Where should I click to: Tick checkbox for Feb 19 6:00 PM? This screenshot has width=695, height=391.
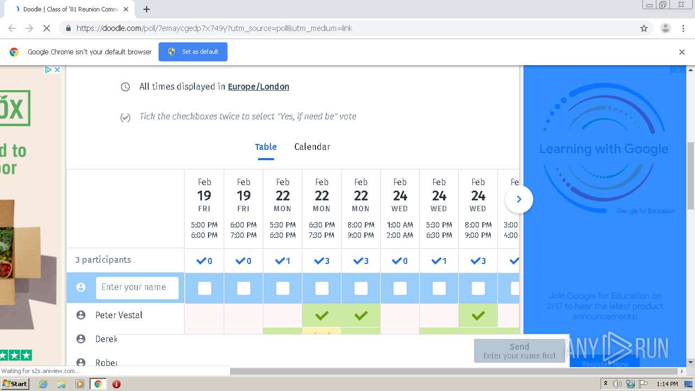point(244,288)
